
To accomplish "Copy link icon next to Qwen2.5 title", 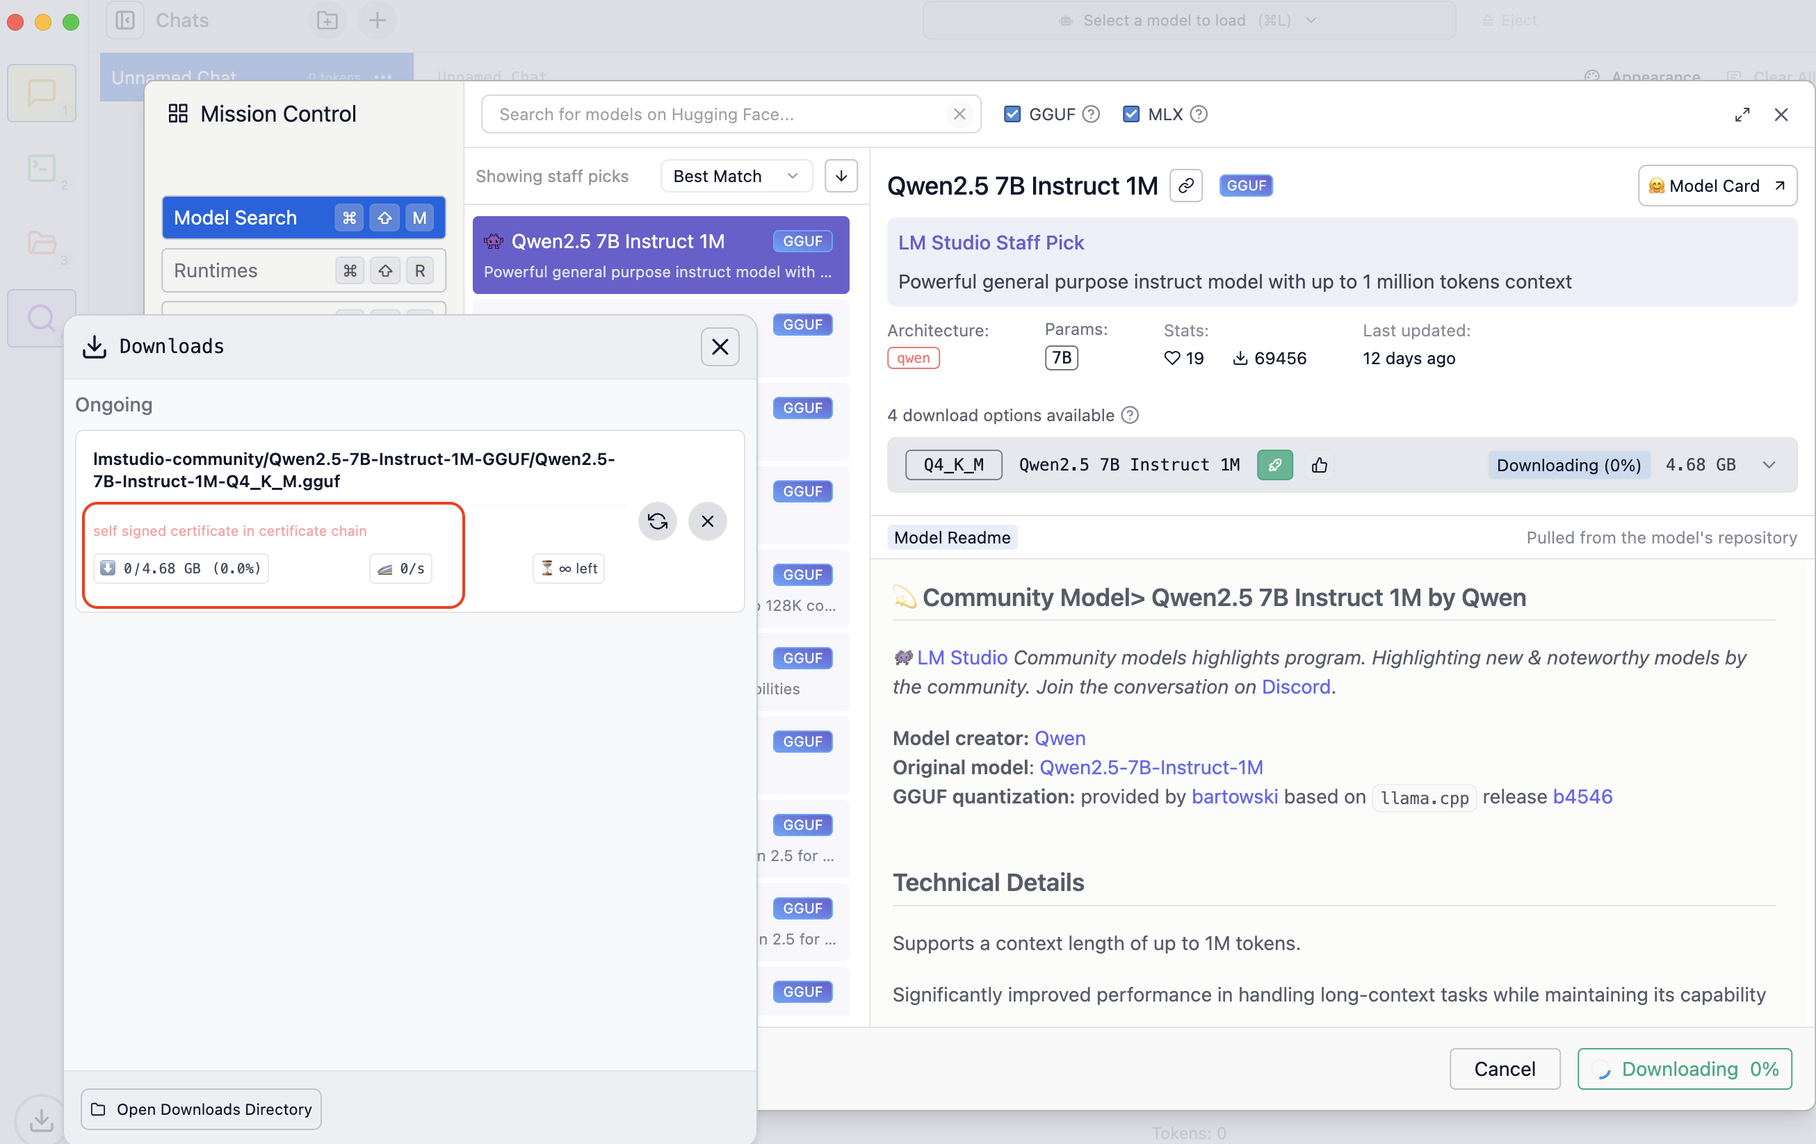I will pyautogui.click(x=1185, y=186).
